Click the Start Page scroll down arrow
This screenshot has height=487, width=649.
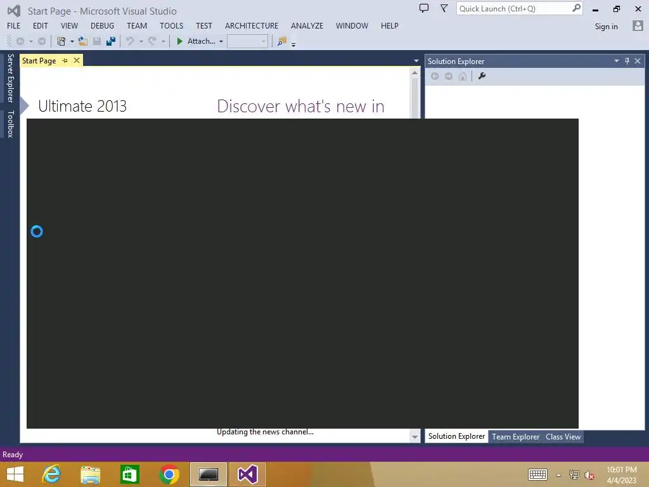(x=414, y=436)
